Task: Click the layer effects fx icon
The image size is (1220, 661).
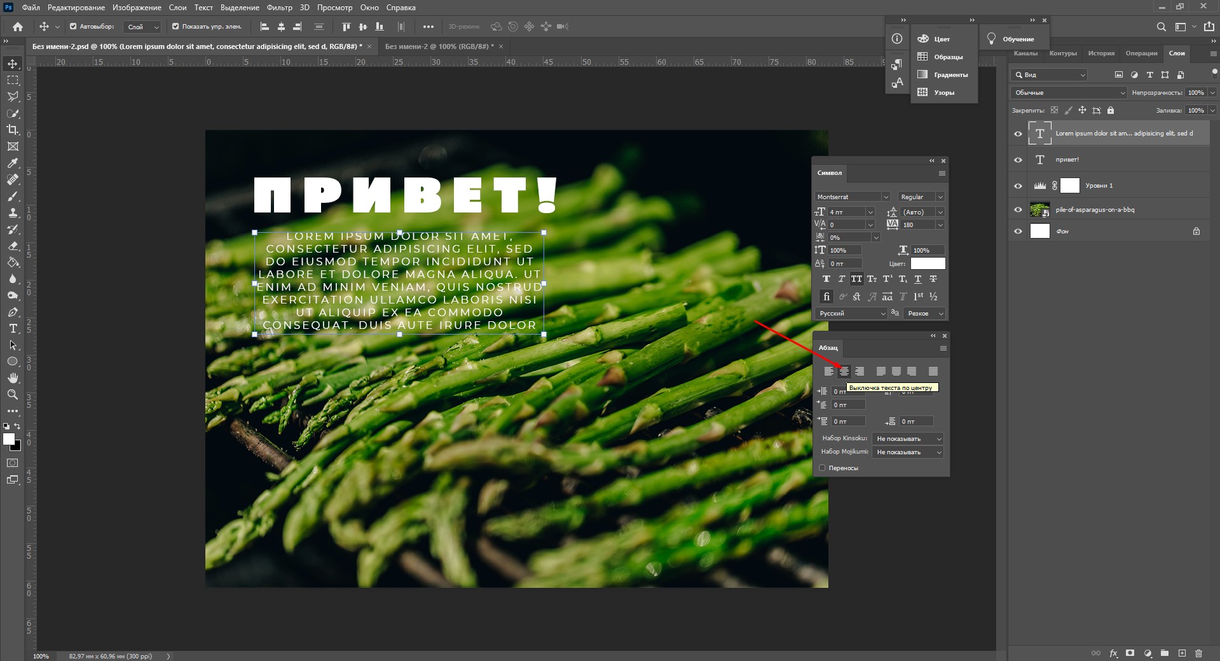Action: [x=1113, y=653]
